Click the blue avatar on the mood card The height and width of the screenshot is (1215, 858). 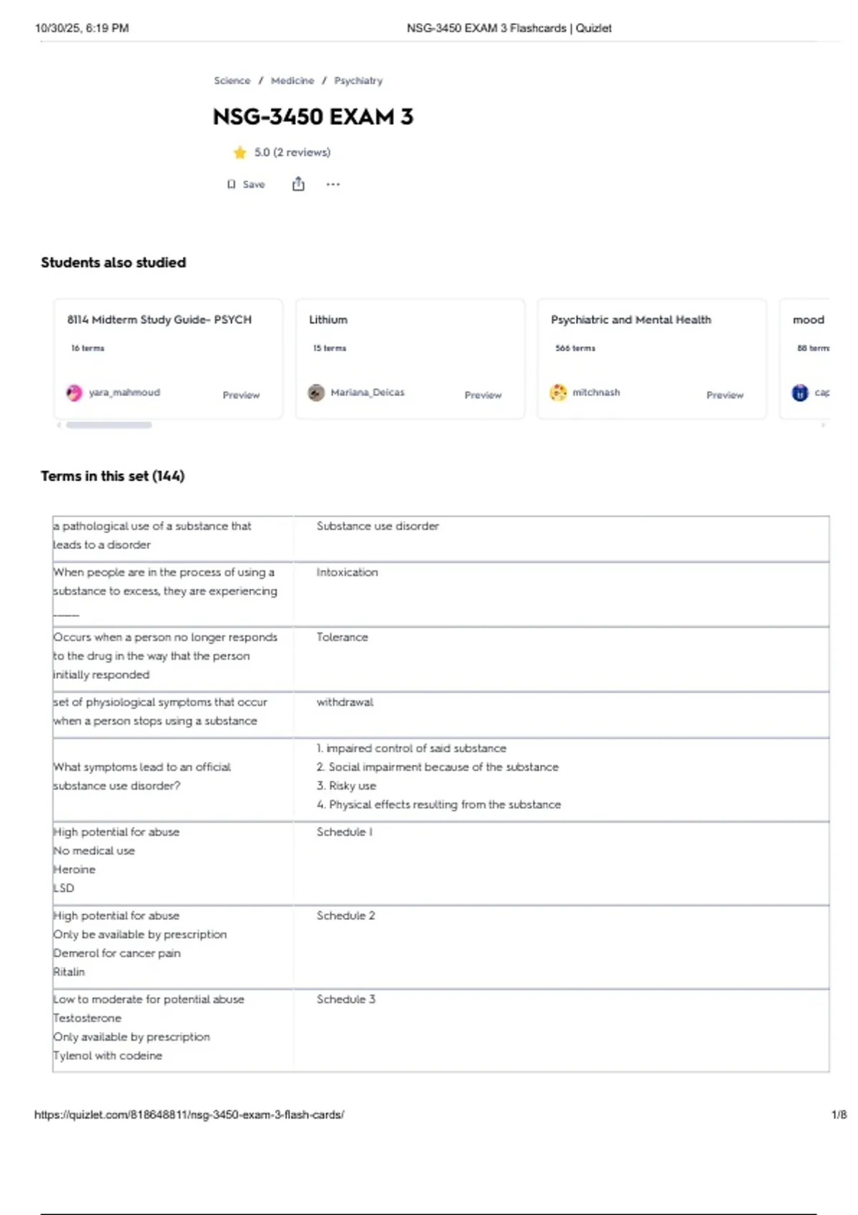coord(800,392)
